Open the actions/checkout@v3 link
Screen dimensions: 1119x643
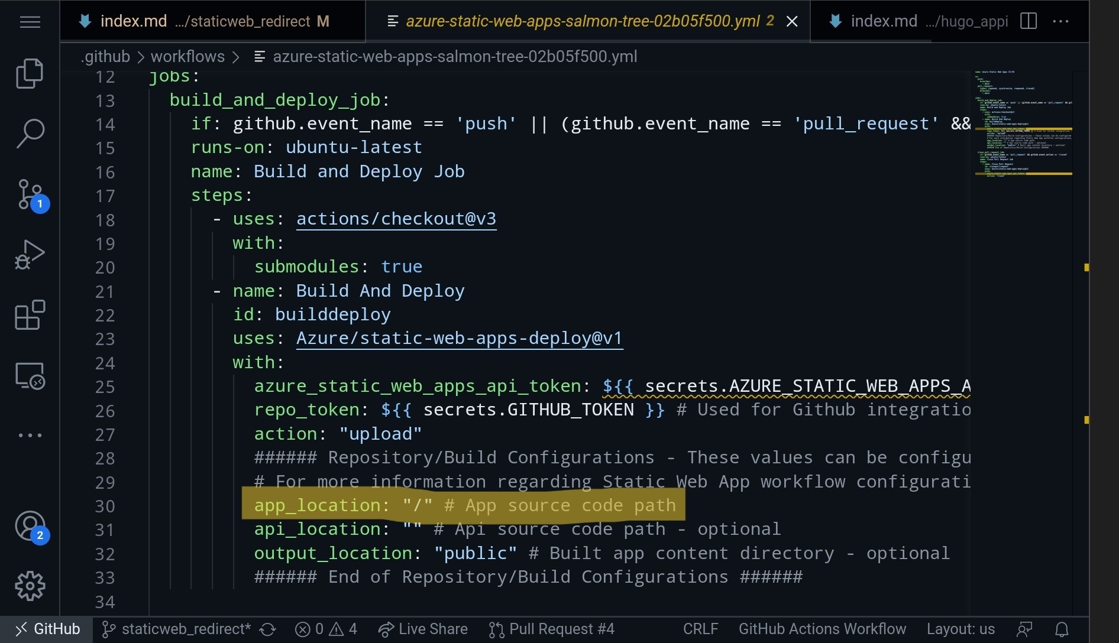pos(396,219)
